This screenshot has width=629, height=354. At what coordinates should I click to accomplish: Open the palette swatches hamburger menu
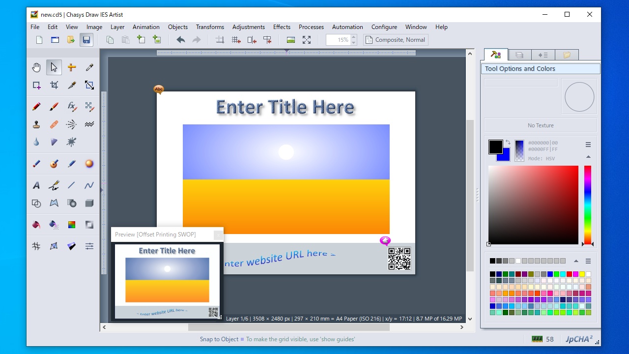[588, 261]
